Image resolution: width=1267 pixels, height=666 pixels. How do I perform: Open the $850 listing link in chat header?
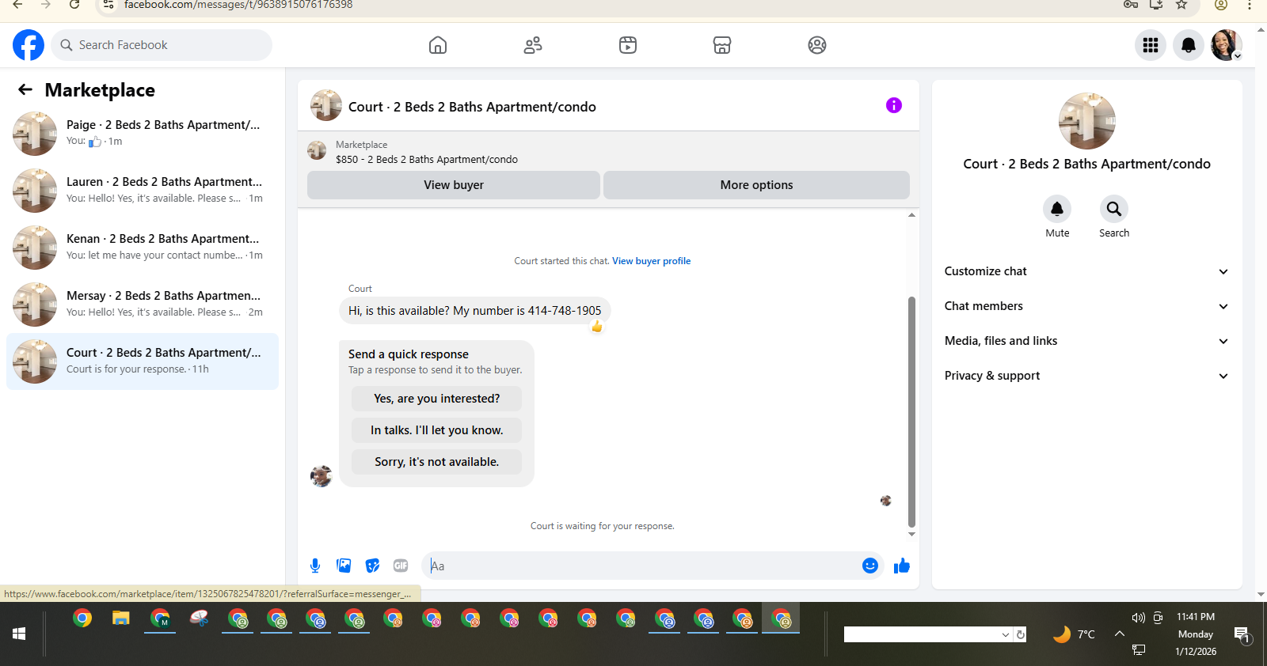coord(427,160)
